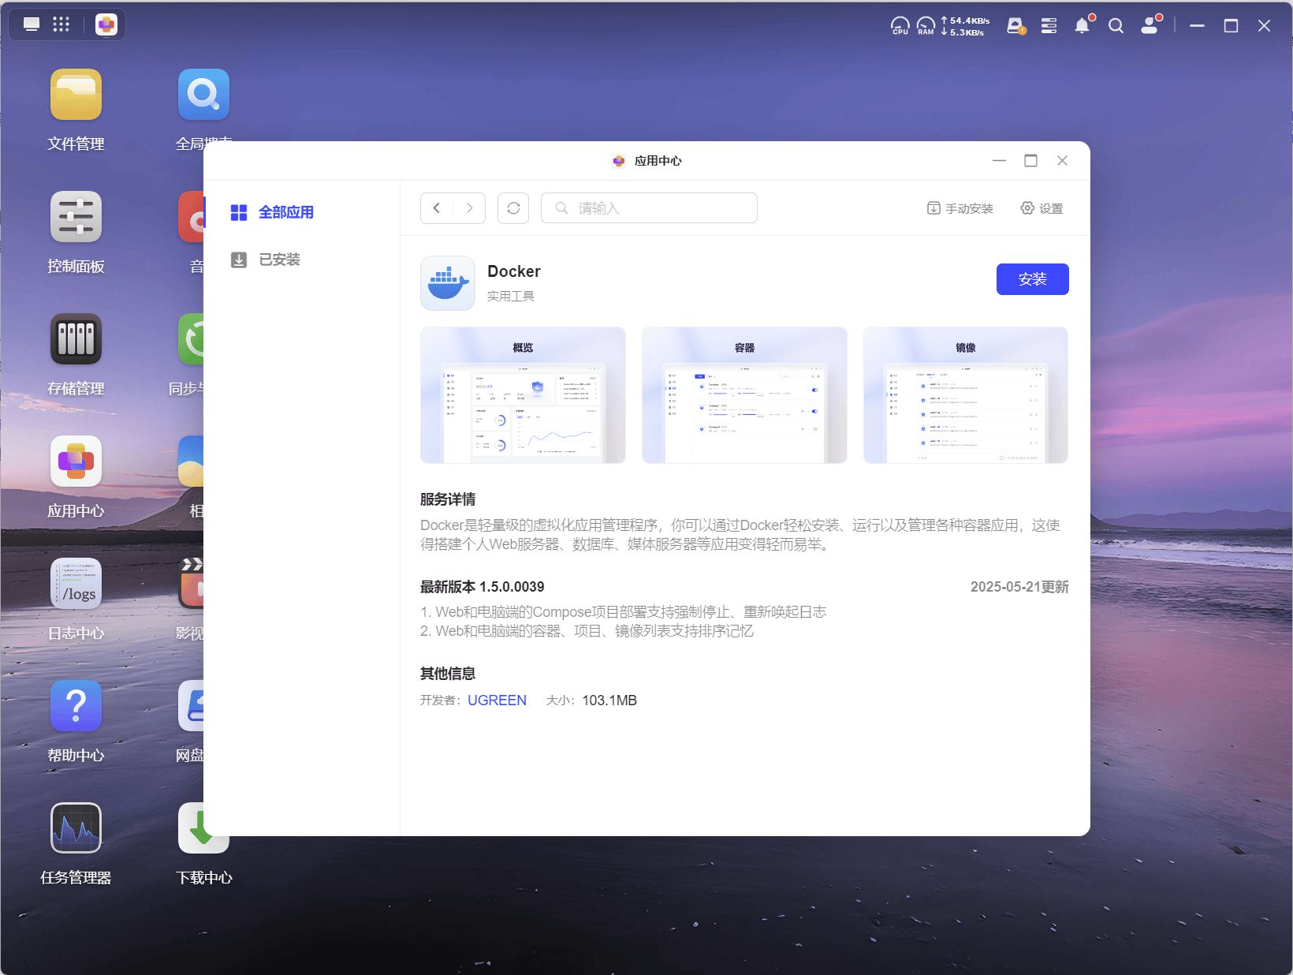Viewport: 1293px width, 975px height.
Task: Click 安装 to install Docker
Action: tap(1032, 279)
